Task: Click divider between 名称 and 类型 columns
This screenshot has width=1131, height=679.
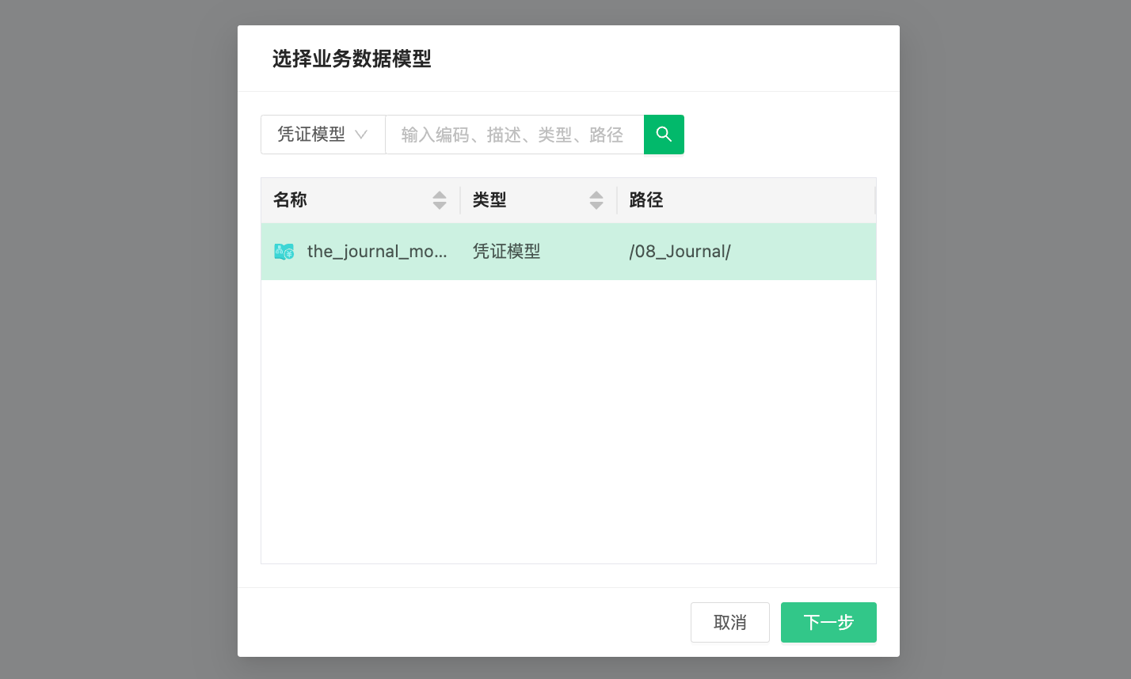Action: 460,200
